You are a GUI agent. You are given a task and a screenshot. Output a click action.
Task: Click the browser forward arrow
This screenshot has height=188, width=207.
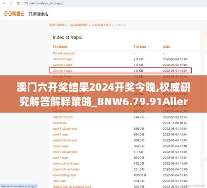pos(11,3)
